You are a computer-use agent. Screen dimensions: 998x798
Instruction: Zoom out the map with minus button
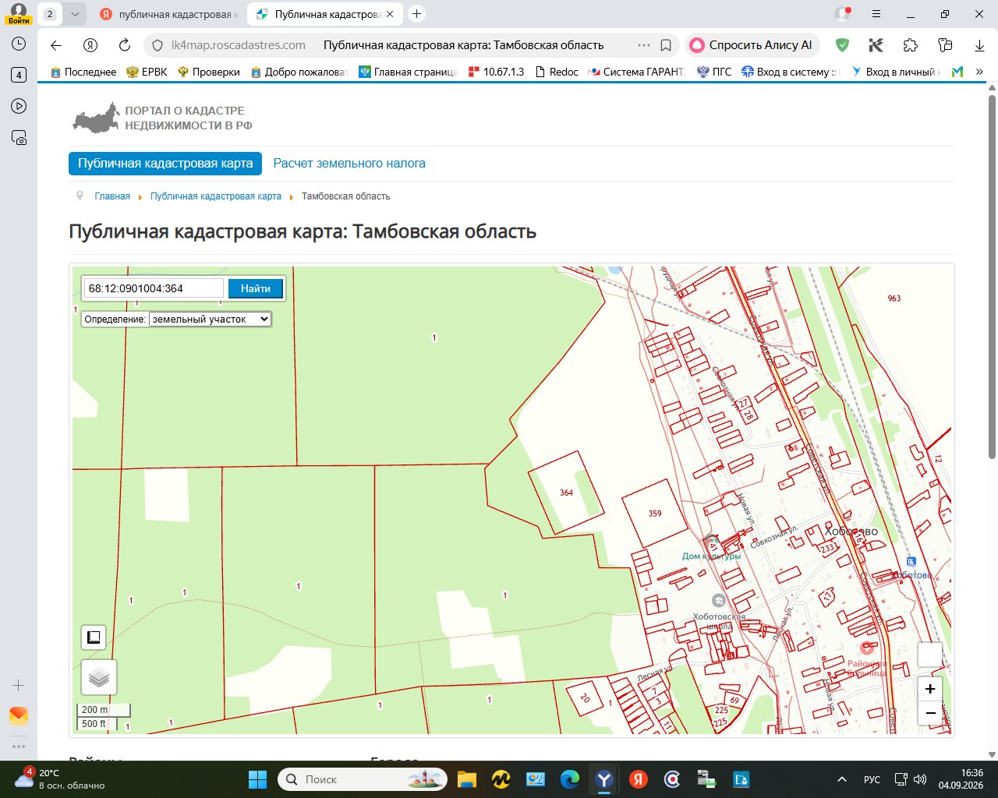[930, 713]
